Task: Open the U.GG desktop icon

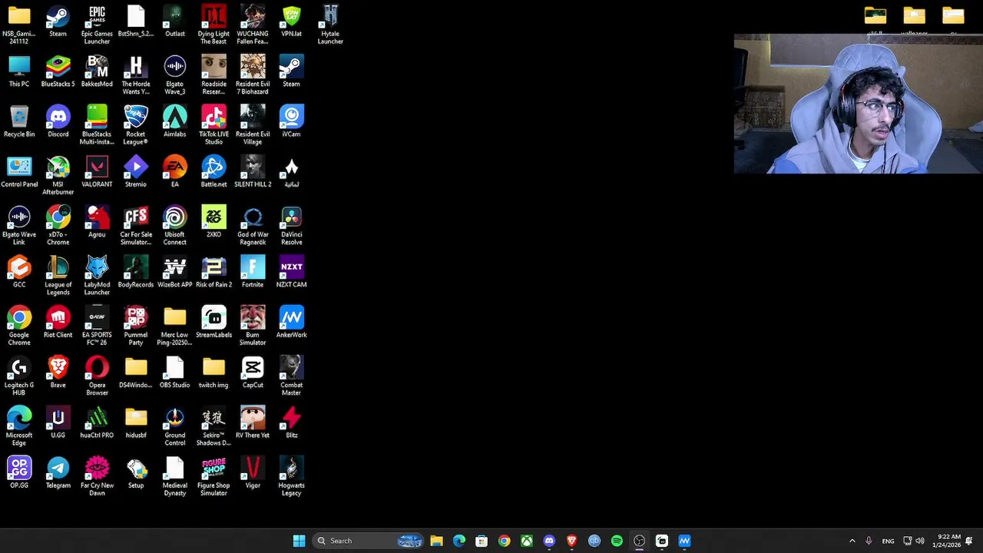Action: click(x=58, y=422)
